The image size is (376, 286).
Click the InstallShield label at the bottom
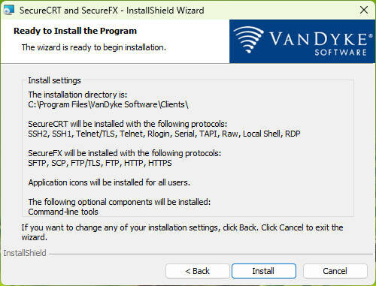click(25, 253)
